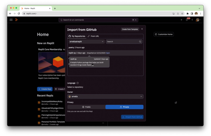Click the Create Repl button

pos(45,89)
